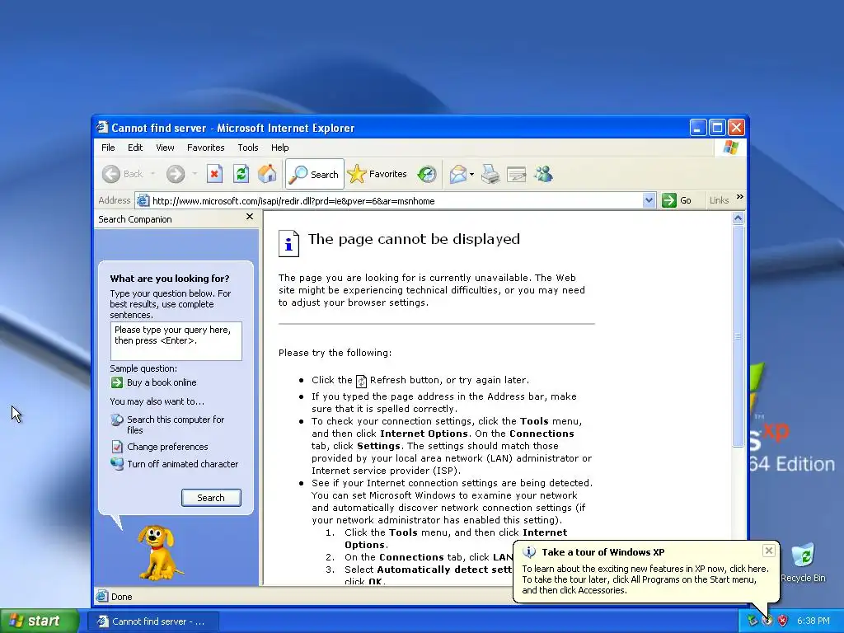Click the page icon in Address bar
Viewport: 844px width, 633px height.
(143, 201)
